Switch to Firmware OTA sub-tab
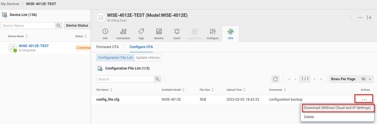This screenshot has width=377, height=124. 108,47
